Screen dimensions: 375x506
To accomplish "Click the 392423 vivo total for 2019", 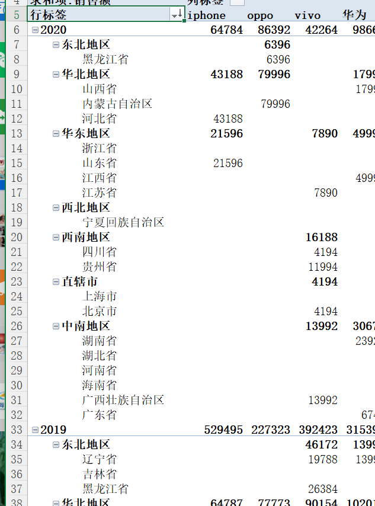I will 318,430.
